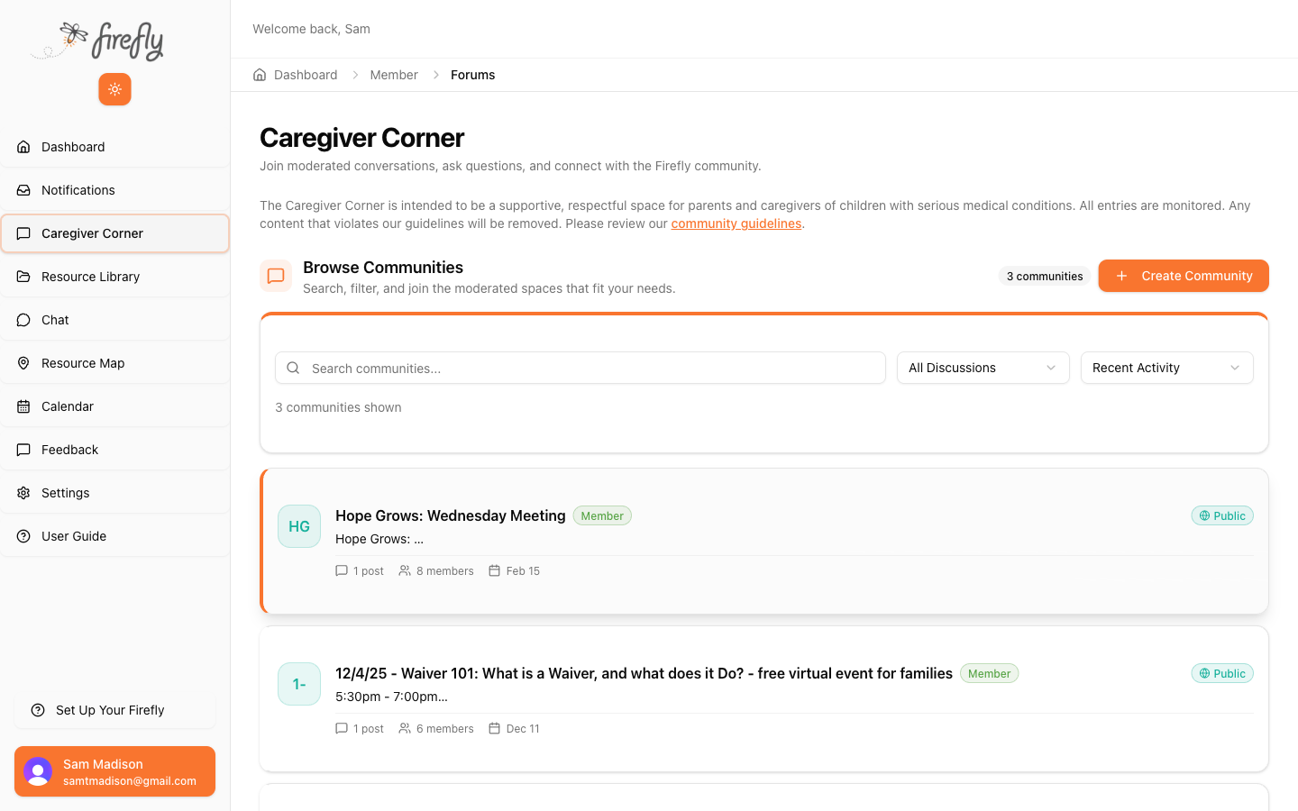This screenshot has height=811, width=1298.
Task: Click the Resource Map pin icon
Action: [24, 363]
